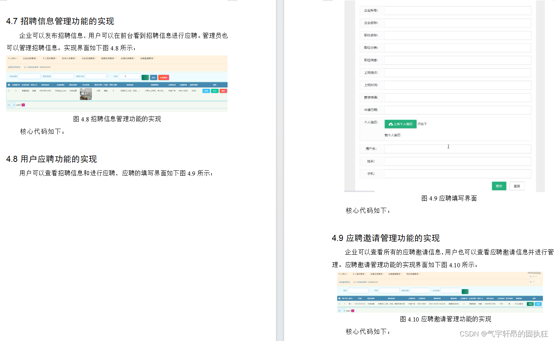
Task: Click blue 查看 row button in figure 4.8
Action: pos(206,91)
